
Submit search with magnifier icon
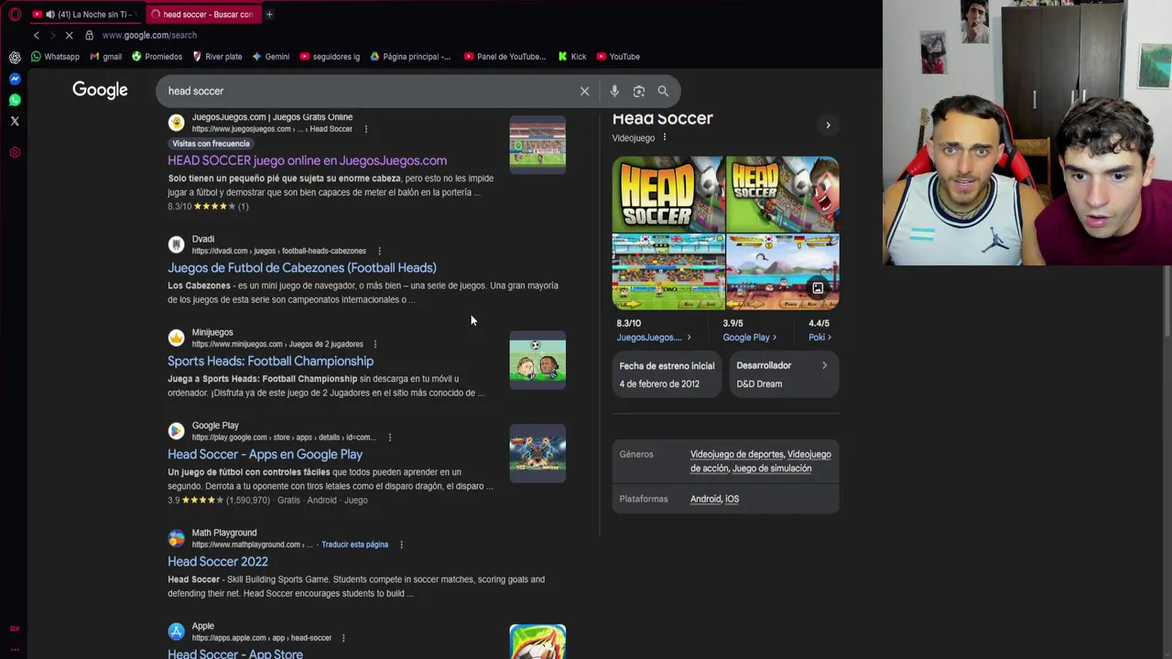(663, 91)
